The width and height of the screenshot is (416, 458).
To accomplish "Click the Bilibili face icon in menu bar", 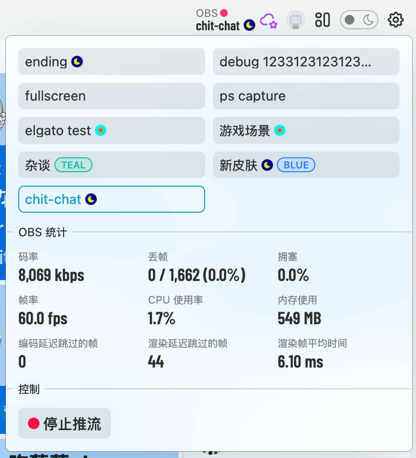I will (x=295, y=20).
